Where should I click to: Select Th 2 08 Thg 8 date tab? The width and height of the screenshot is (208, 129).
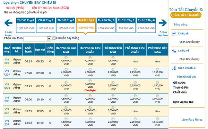click(66, 25)
